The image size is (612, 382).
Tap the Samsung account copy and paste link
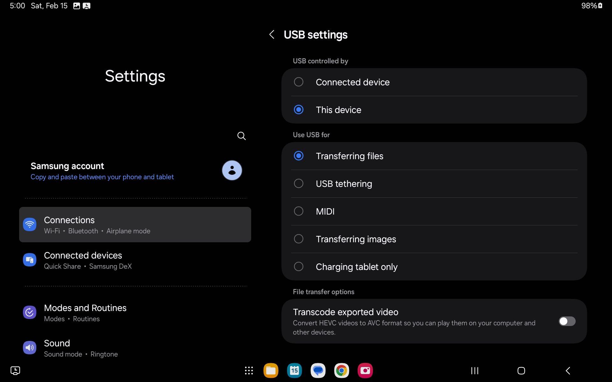coord(102,177)
